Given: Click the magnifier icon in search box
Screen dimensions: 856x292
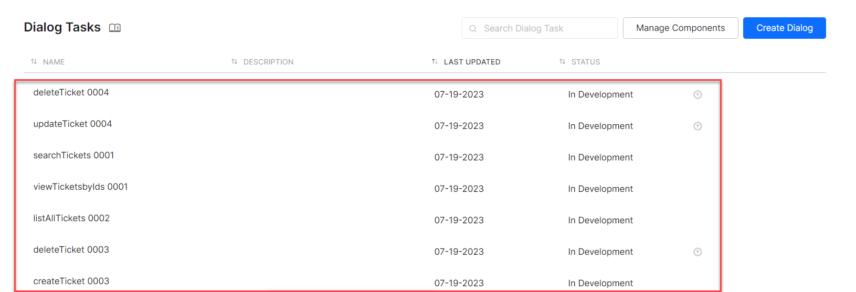Looking at the screenshot, I should tap(473, 29).
